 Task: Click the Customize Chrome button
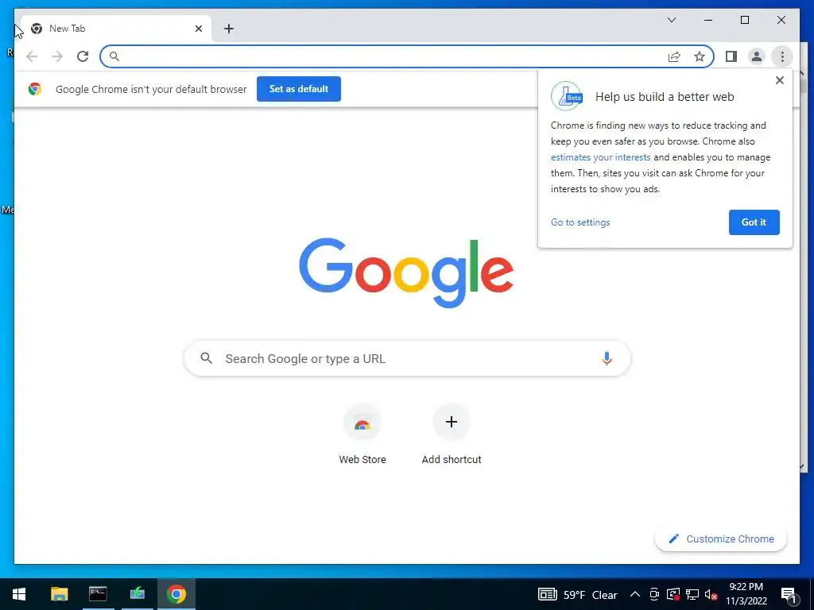721,539
